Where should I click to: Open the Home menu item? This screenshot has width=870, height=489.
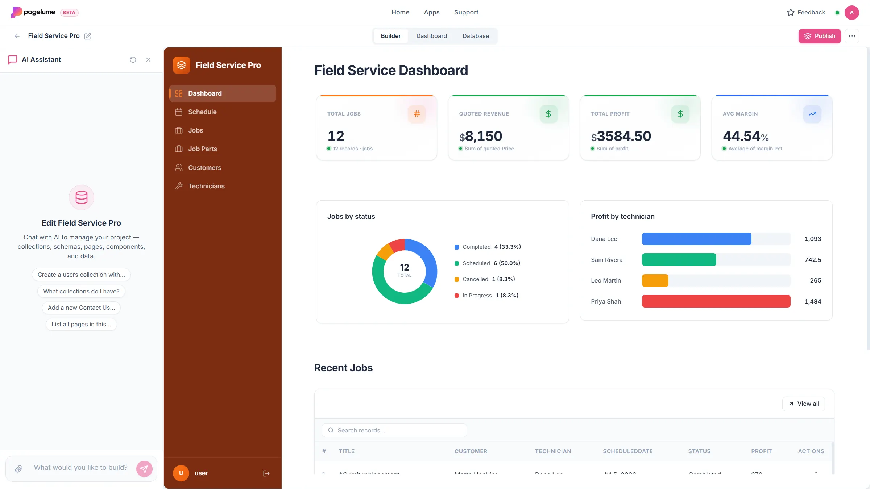click(400, 12)
